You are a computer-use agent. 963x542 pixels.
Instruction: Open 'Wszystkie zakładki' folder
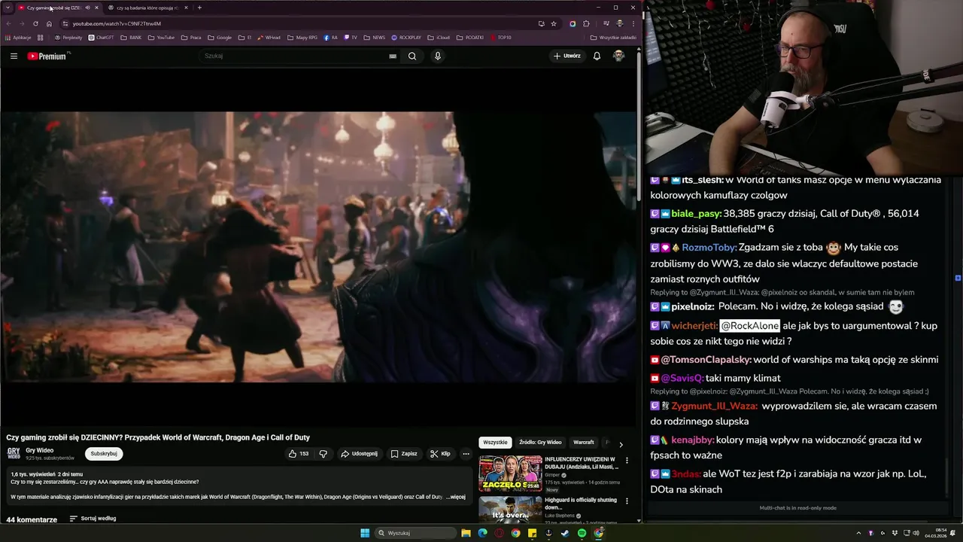[613, 37]
